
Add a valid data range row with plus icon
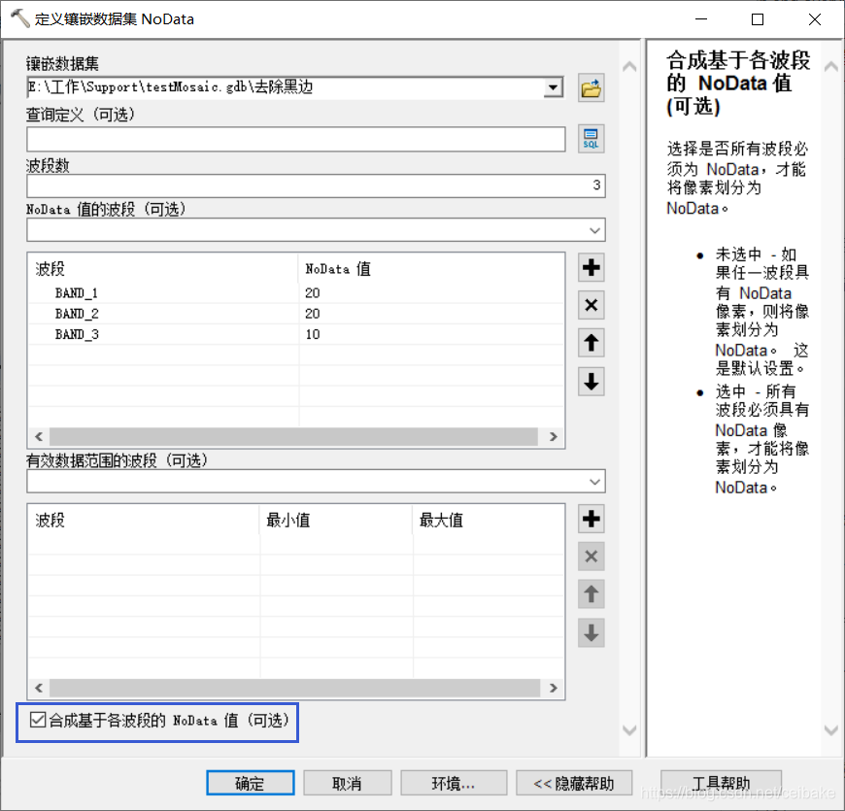coord(591,519)
